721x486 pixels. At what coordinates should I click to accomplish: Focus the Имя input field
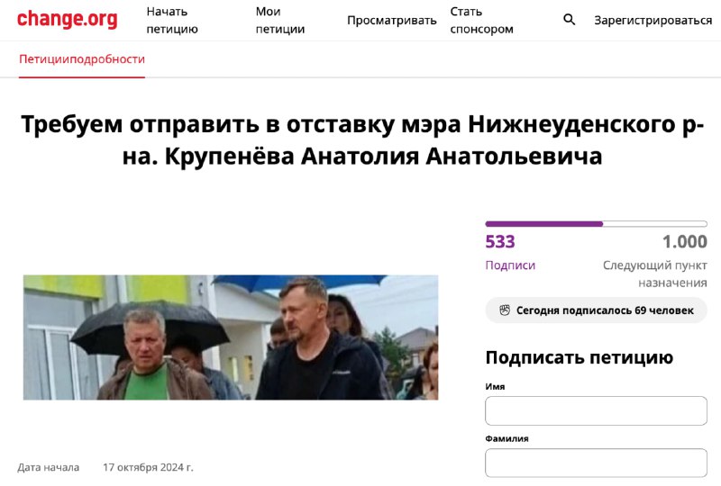pos(596,410)
